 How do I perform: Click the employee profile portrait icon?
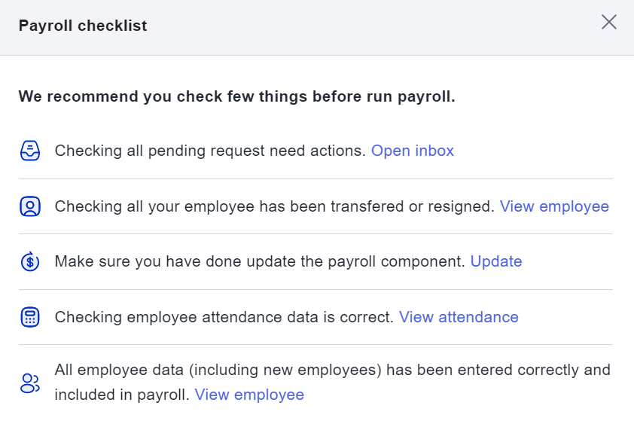[30, 206]
